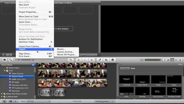Viewport: 184px width, 104px height.
Task: Select the New Event library item
Action: [16, 91]
